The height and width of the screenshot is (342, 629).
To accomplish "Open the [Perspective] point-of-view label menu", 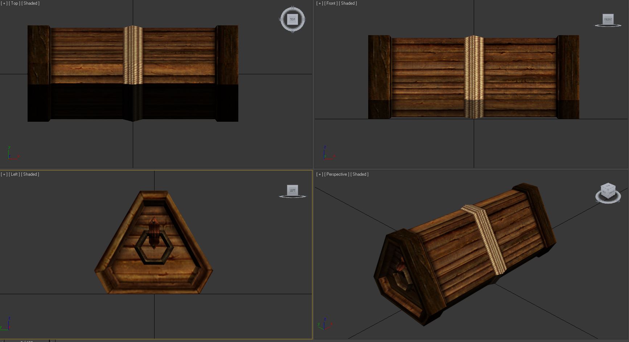I will [x=337, y=174].
